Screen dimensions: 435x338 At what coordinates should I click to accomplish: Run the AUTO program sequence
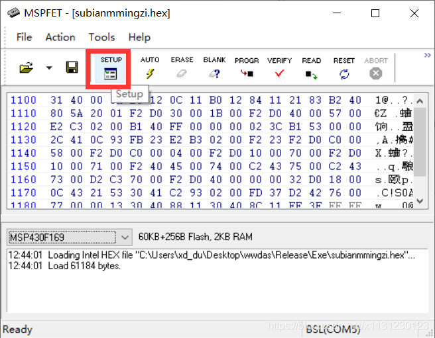[150, 68]
